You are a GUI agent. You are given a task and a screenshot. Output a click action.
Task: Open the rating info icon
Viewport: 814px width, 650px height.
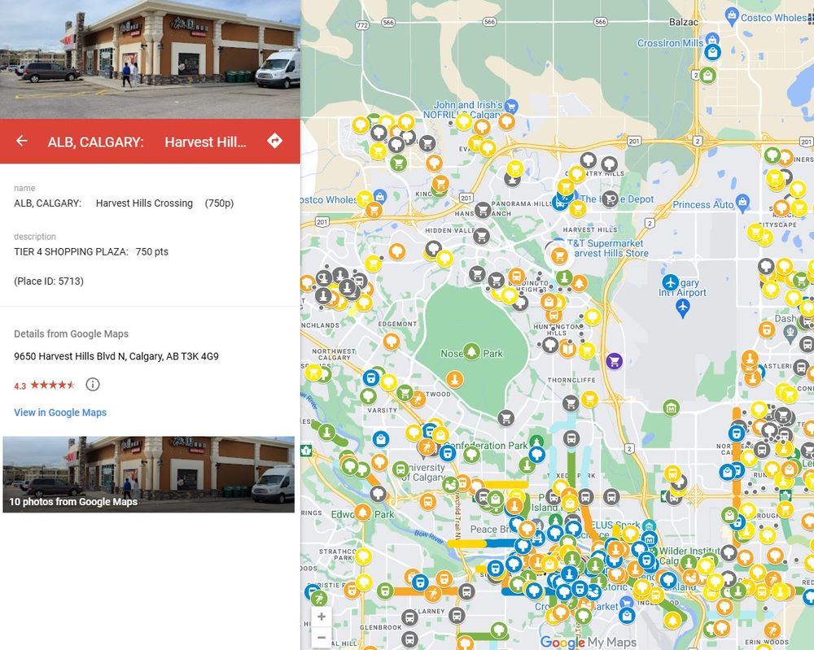93,385
